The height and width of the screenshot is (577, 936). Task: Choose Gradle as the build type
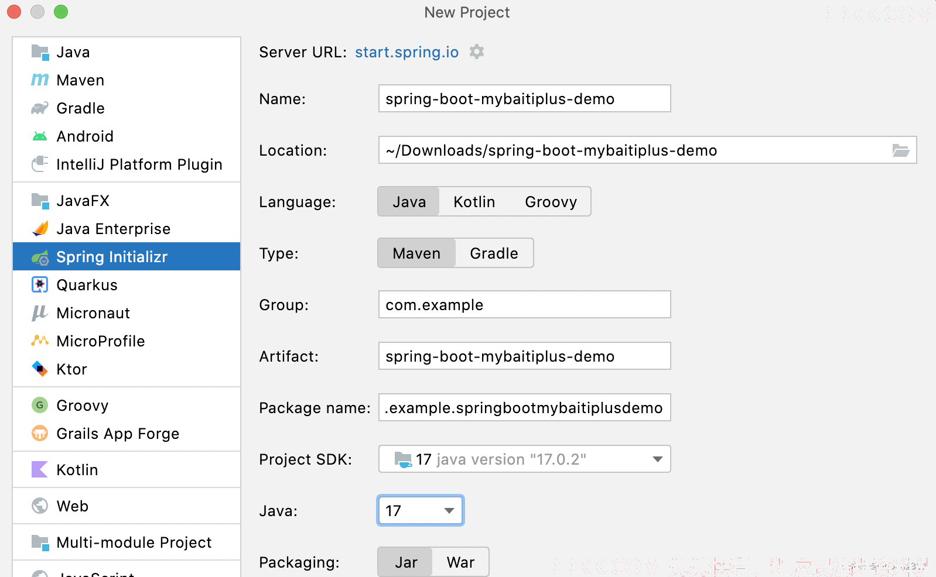pos(494,253)
